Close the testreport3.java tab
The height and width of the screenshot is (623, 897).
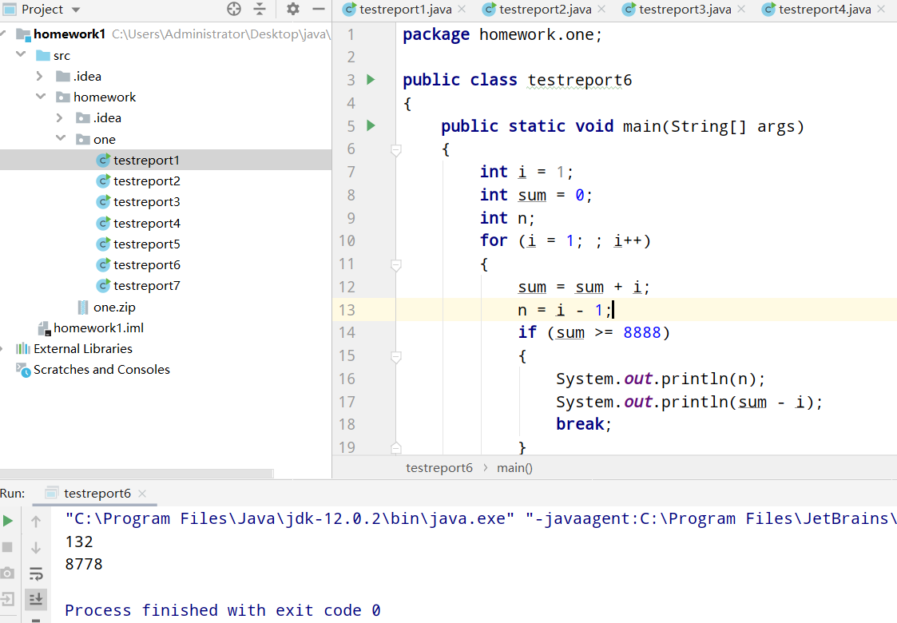click(741, 9)
